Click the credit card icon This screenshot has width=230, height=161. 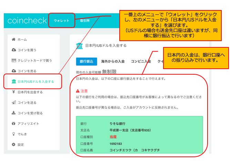click(14, 60)
